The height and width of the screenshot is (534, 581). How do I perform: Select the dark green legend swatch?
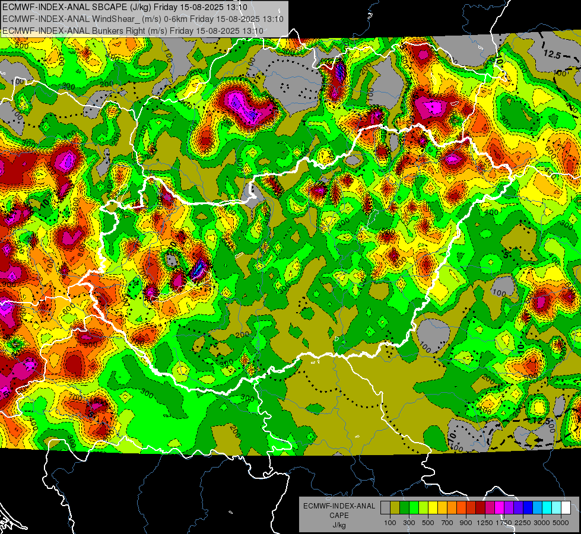404,508
